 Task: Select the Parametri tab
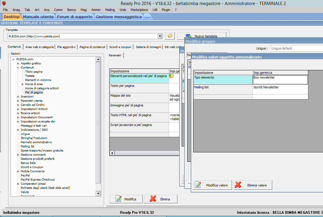(115, 55)
